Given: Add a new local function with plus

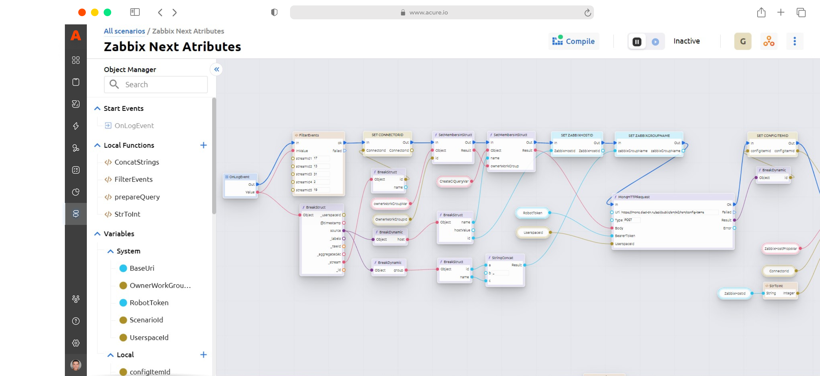Looking at the screenshot, I should [203, 145].
